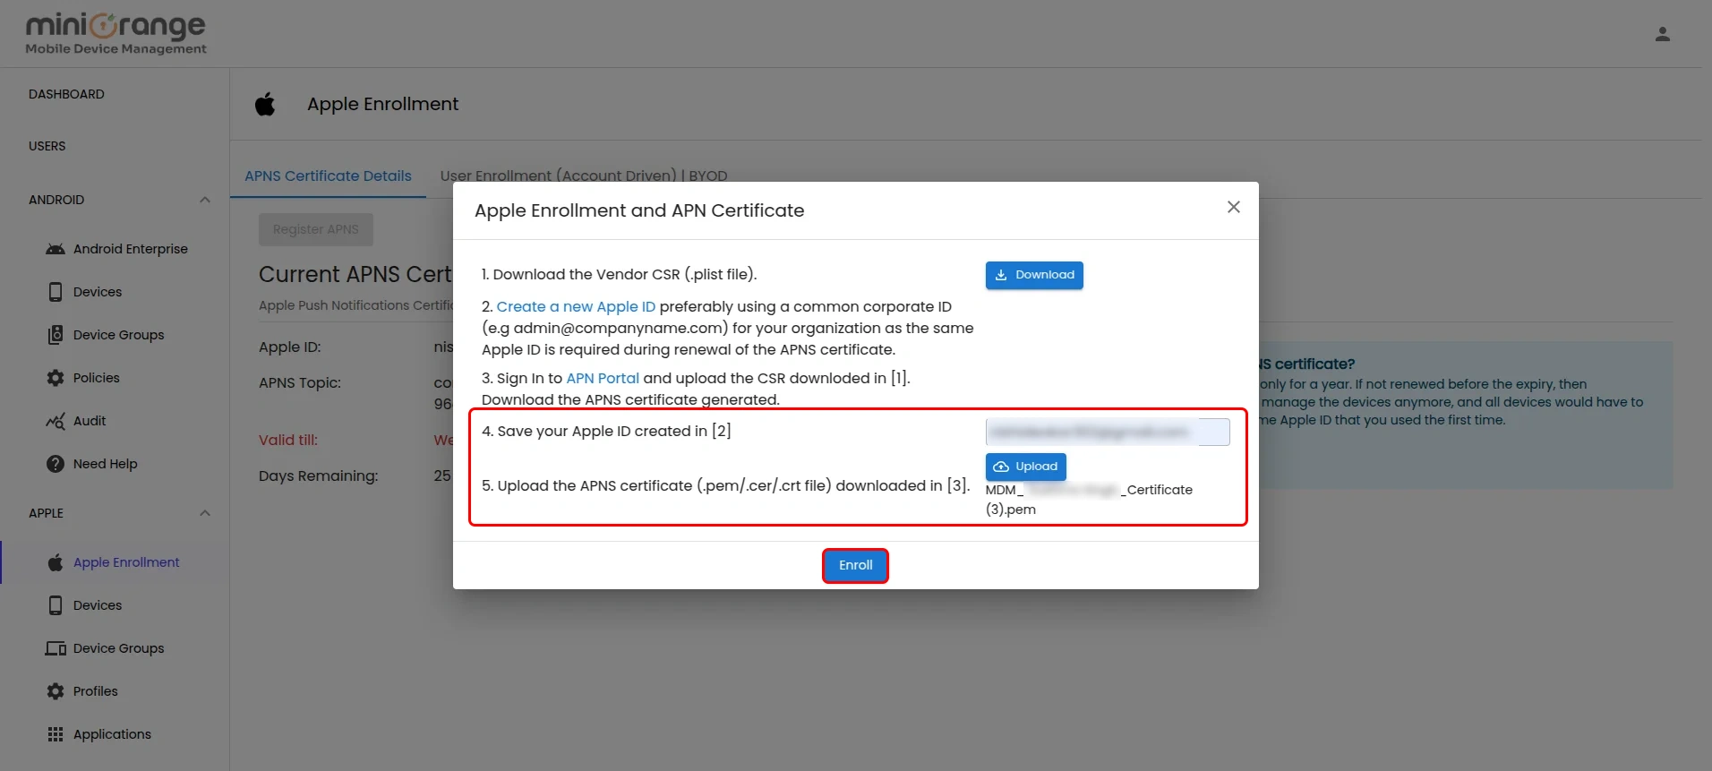Screen dimensions: 1712x771
Task: Click the Profiles gear icon under Apple
Action: tap(56, 691)
